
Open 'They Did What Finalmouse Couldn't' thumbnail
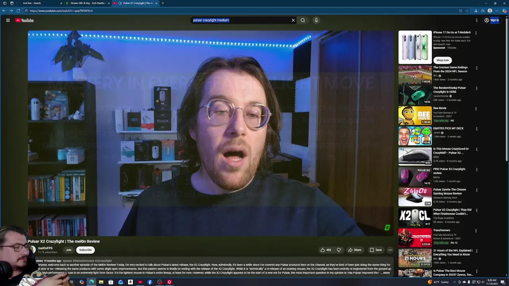click(x=415, y=217)
